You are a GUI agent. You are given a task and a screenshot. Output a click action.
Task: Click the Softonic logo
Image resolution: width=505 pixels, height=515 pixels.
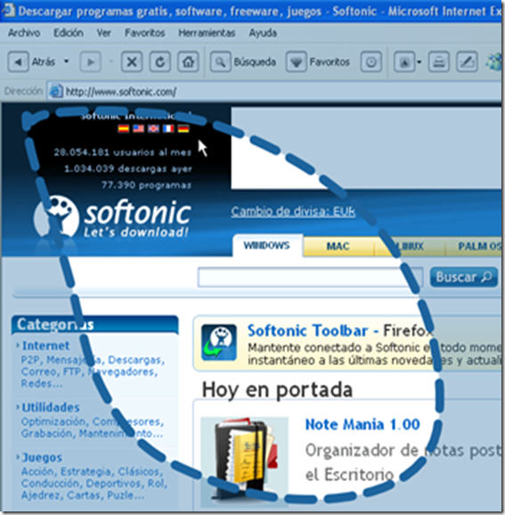click(x=112, y=217)
